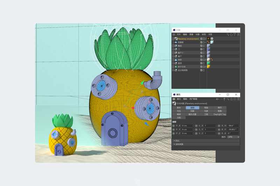Click the green Y-axis arrow handle in viewport
Image resolution: width=280 pixels, height=186 pixels.
[x=142, y=83]
